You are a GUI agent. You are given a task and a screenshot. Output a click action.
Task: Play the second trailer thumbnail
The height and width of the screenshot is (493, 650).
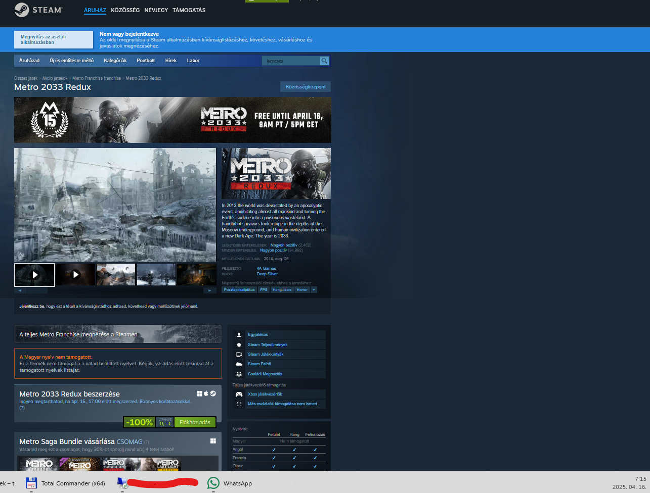75,275
